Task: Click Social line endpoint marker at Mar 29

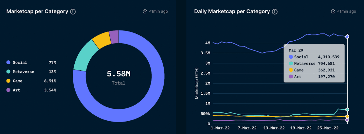Action: [347, 37]
